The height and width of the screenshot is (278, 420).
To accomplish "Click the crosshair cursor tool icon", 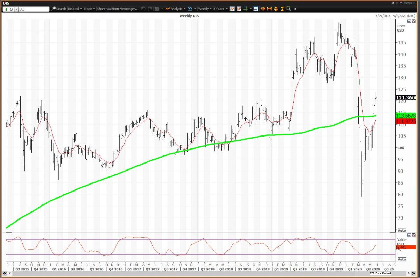I will tap(246, 9).
